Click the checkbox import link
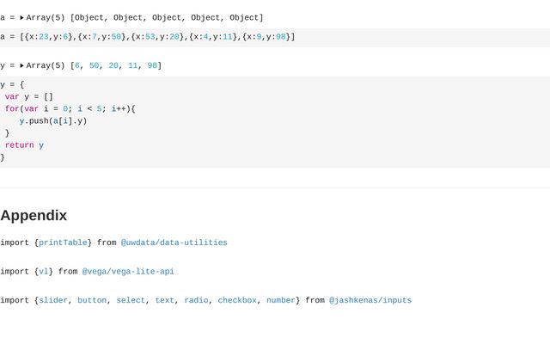 click(236, 301)
